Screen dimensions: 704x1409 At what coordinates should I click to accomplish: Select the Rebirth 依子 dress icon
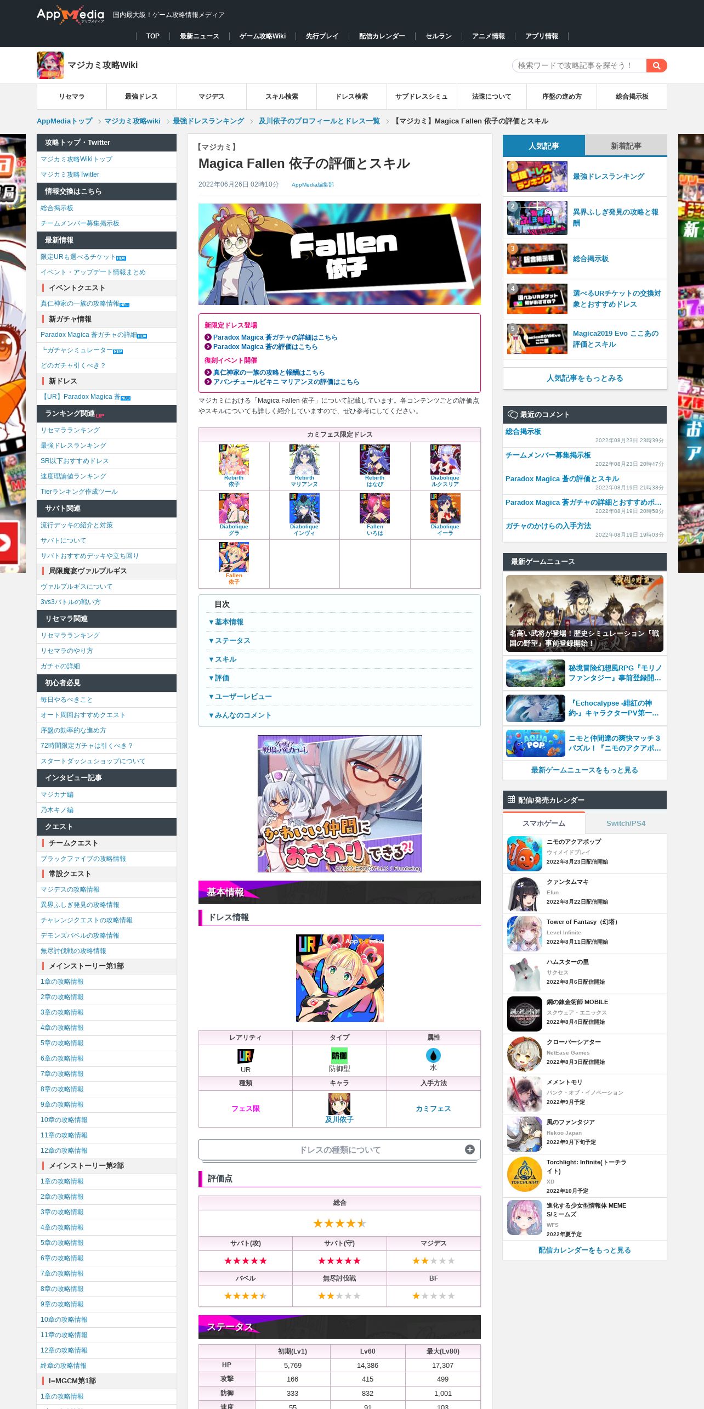tap(234, 460)
